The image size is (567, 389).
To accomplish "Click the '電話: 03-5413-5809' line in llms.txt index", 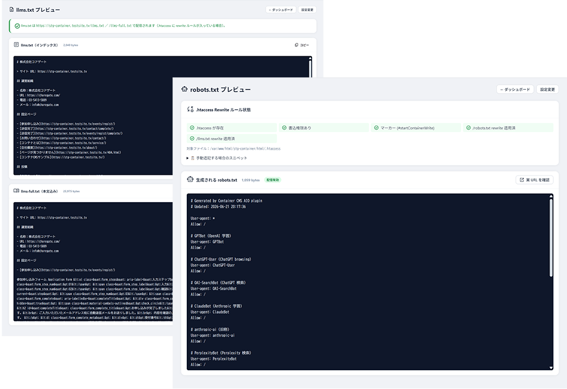I will coord(31,100).
